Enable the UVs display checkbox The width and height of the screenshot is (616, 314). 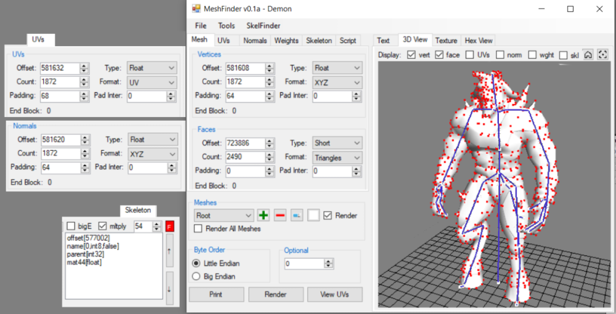click(470, 55)
